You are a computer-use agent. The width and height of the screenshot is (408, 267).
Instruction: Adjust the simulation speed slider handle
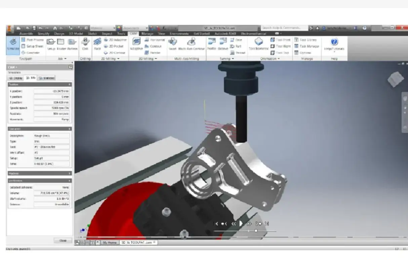pyautogui.click(x=256, y=231)
